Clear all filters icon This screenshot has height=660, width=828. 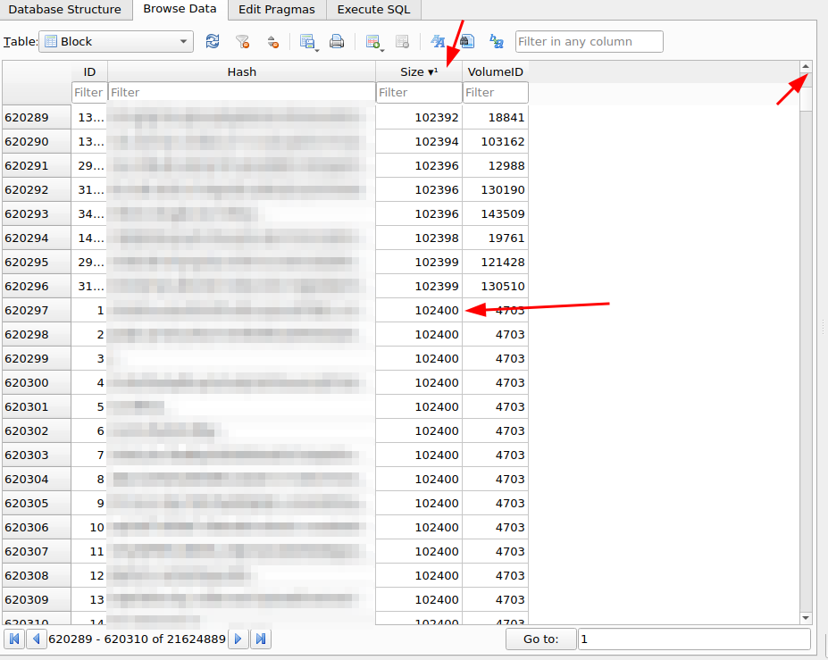[242, 41]
